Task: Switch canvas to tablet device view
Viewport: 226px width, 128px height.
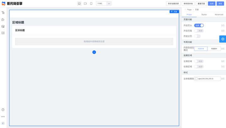Action: [85, 3]
